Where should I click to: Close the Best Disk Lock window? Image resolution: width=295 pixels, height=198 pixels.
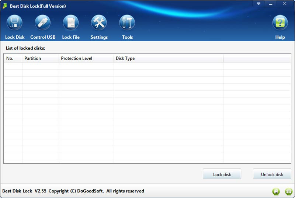pos(285,4)
